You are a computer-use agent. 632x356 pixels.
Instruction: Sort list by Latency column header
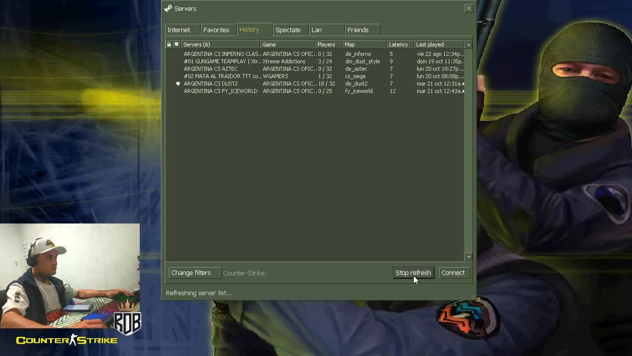point(400,44)
